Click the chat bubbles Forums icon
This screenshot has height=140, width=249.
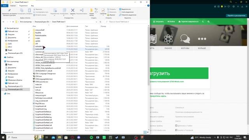[x=185, y=39]
